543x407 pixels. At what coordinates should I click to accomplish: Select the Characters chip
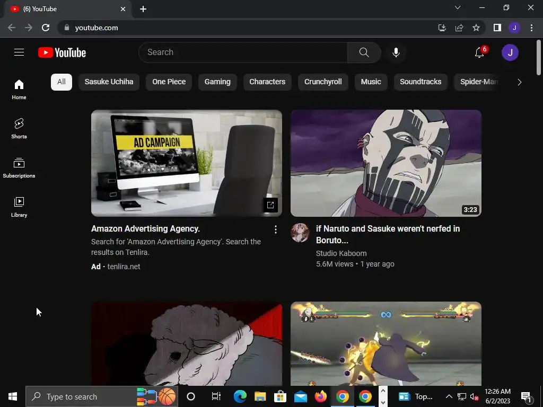(x=267, y=82)
